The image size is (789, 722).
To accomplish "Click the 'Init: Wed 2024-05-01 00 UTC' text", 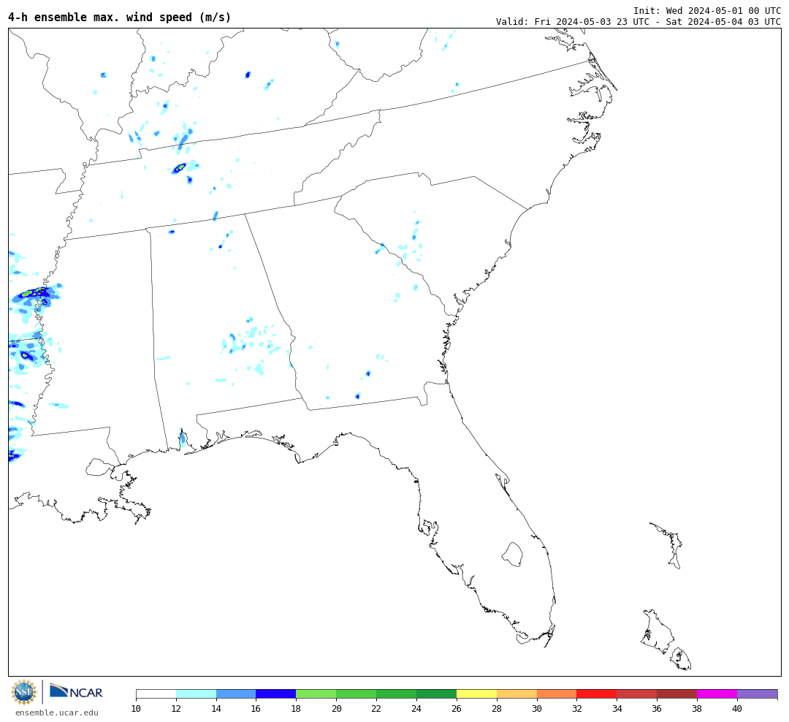I will [707, 10].
